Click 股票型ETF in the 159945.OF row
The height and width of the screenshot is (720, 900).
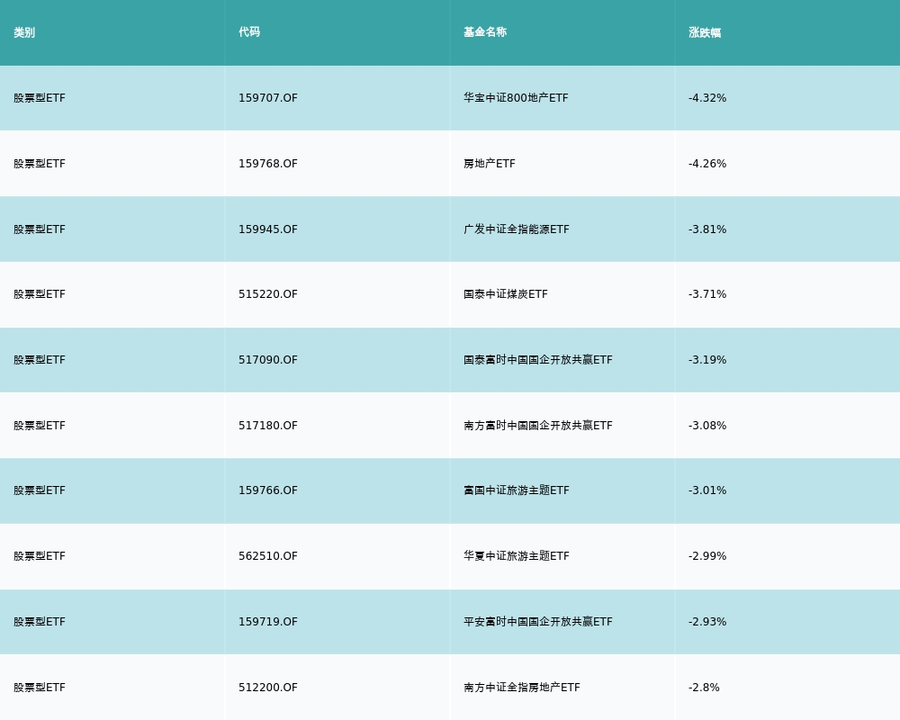pyautogui.click(x=40, y=229)
